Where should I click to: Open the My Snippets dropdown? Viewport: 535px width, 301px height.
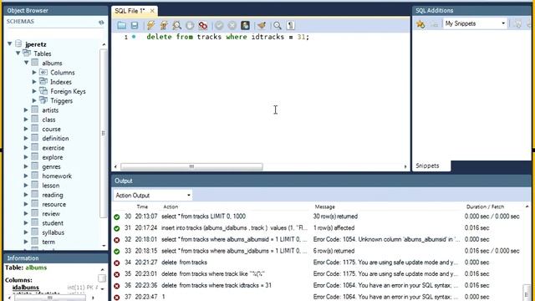pos(475,23)
